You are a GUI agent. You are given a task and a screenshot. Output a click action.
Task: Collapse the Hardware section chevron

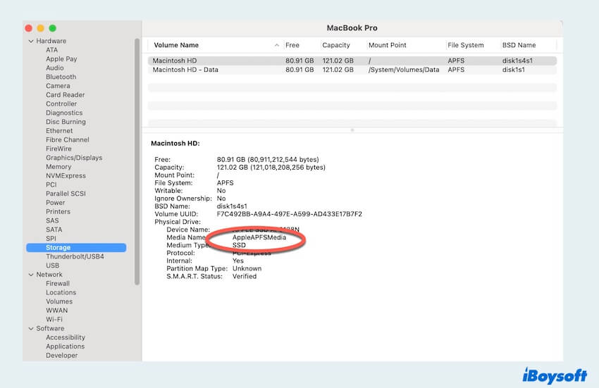point(31,41)
